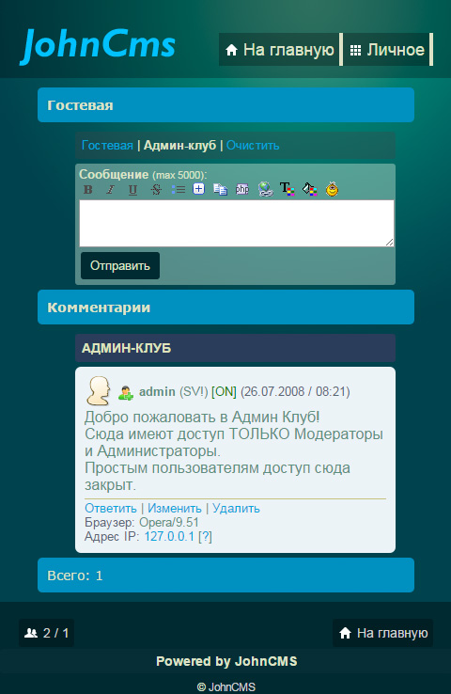Open the Личное menu

point(387,50)
